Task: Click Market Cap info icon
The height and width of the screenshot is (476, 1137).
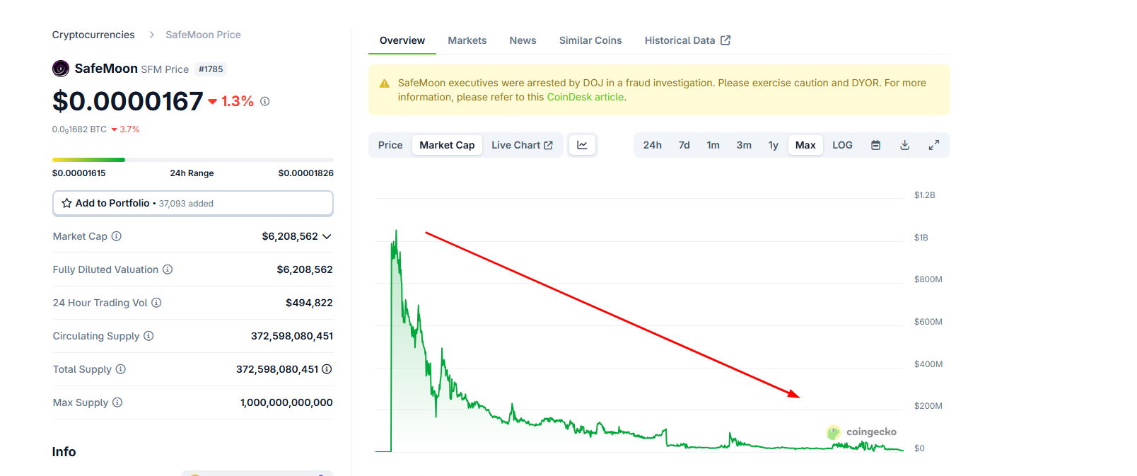Action: [117, 236]
